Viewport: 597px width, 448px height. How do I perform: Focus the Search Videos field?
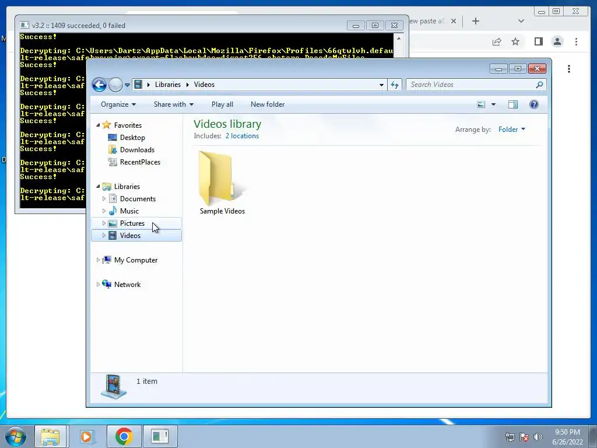tap(471, 85)
